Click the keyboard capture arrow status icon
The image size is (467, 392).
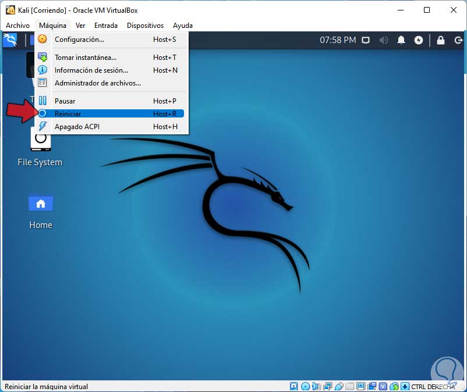(x=405, y=386)
